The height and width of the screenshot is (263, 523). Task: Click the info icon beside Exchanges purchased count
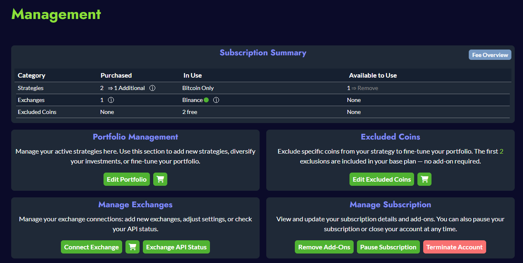click(x=111, y=100)
